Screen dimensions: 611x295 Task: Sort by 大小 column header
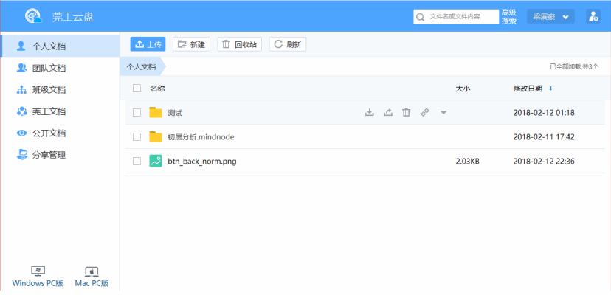tap(463, 88)
